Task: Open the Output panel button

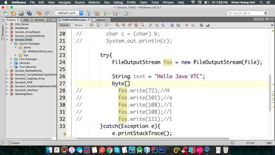Action: coord(13,143)
